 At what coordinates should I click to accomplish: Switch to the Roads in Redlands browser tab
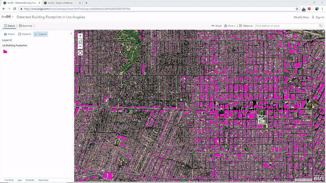coord(60,3)
